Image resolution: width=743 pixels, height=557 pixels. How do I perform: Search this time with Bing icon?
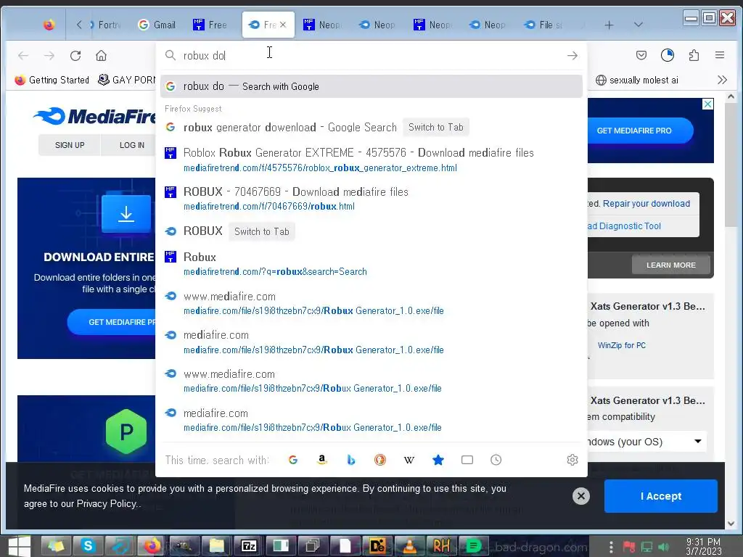[350, 460]
